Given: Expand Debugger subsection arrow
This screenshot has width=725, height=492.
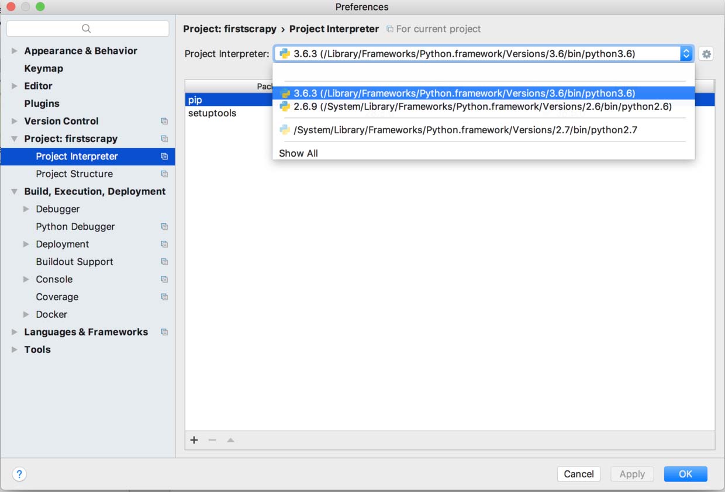Looking at the screenshot, I should [x=26, y=209].
